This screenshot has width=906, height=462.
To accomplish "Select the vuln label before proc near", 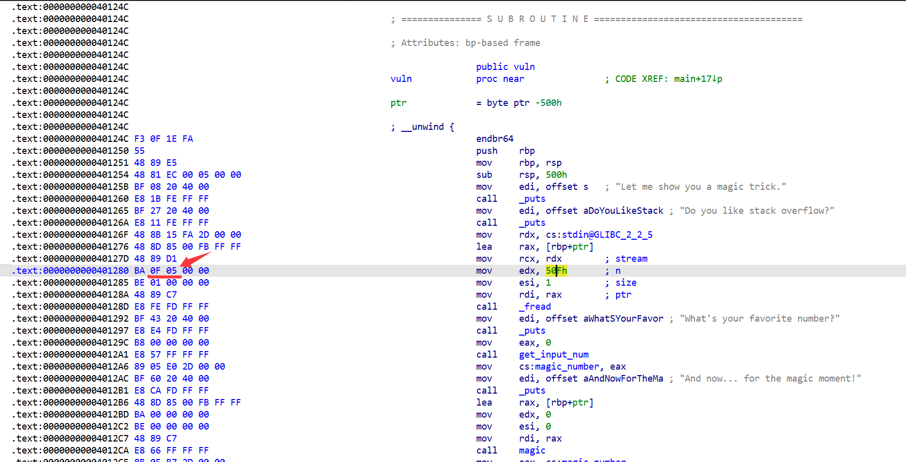I will tap(401, 79).
